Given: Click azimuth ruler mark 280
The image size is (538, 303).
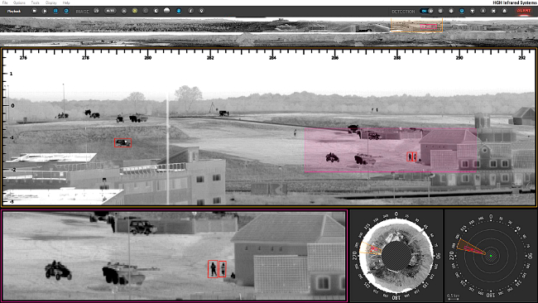Looking at the screenshot, I should [147, 58].
